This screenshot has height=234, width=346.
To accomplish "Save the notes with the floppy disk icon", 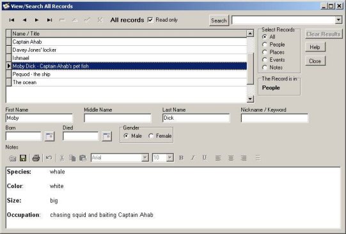I will click(23, 158).
